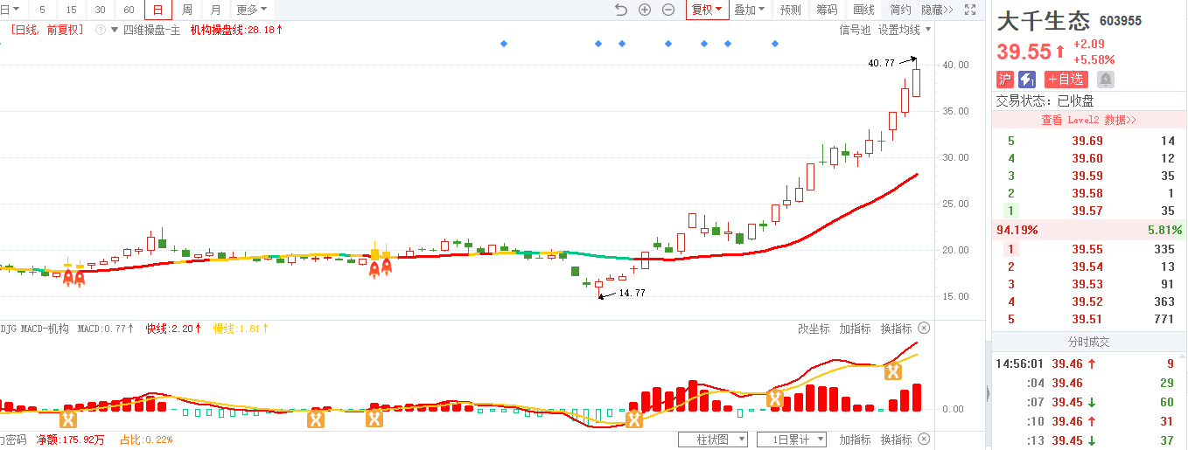Open the 叠加 overlay dropdown
Screen dimensions: 1188x450
point(749,10)
